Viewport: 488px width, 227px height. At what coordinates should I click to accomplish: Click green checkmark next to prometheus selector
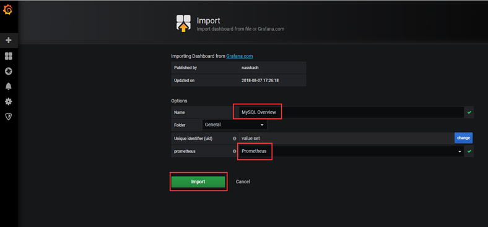[469, 151]
